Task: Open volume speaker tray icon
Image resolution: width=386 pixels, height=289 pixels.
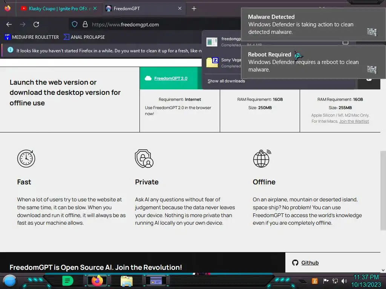Action: click(344, 281)
